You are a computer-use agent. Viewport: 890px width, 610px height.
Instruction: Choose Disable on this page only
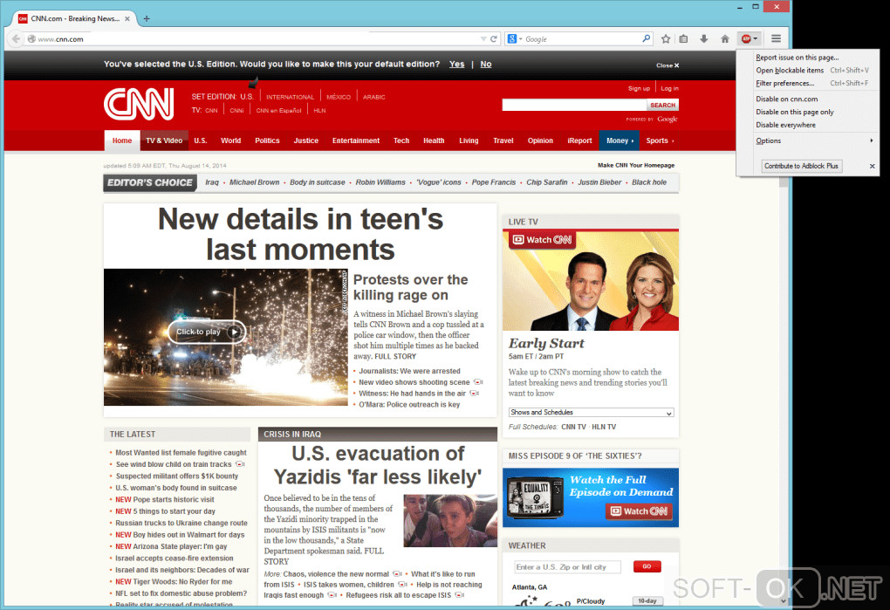795,112
